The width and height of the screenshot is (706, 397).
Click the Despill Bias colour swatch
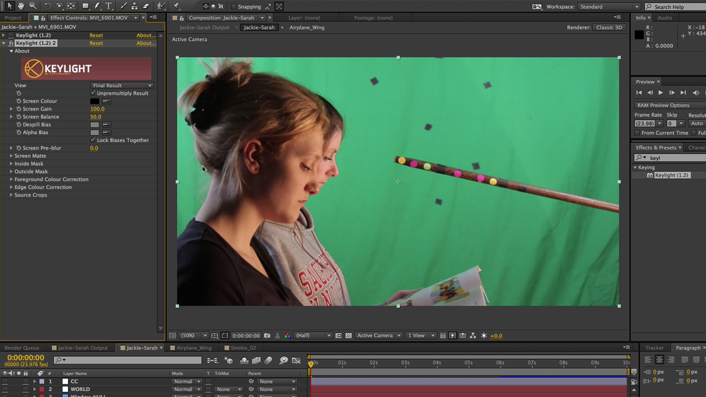95,125
